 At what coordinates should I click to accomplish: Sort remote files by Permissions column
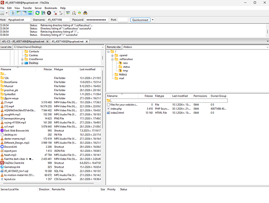(x=200, y=96)
